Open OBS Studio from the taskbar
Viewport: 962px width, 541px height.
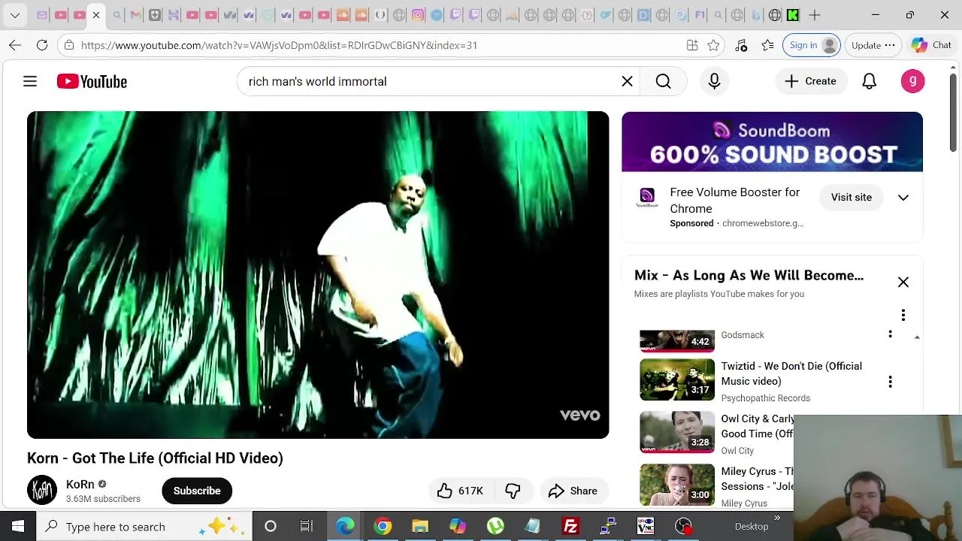click(x=683, y=527)
